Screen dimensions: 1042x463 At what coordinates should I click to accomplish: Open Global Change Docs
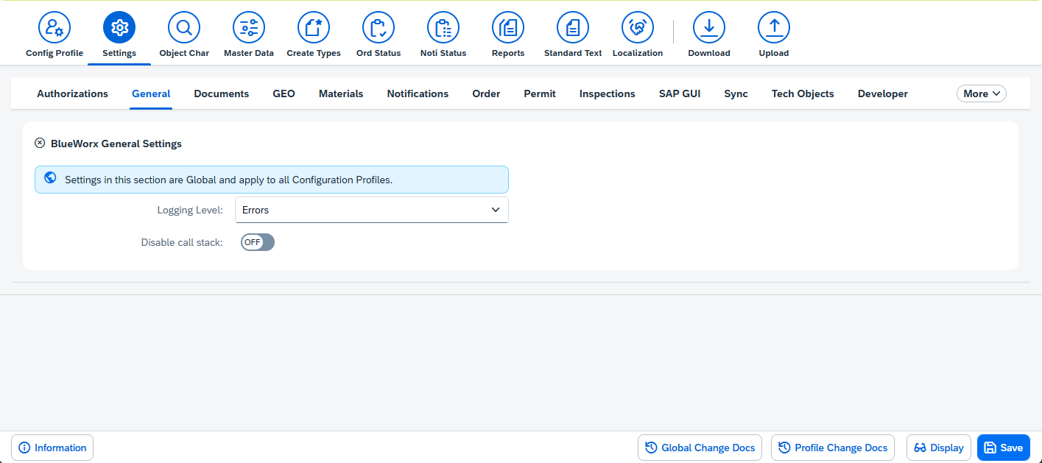tap(700, 448)
